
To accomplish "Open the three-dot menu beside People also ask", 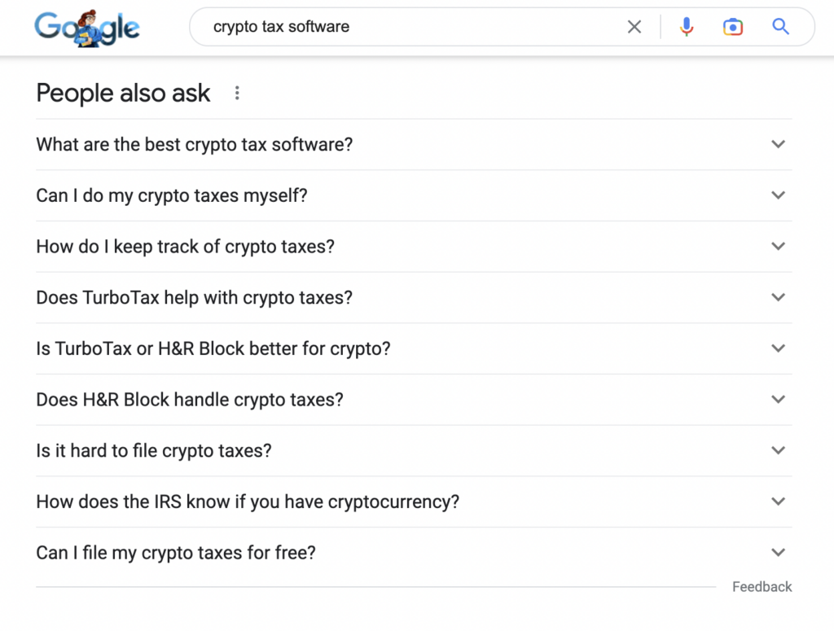I will [x=237, y=93].
